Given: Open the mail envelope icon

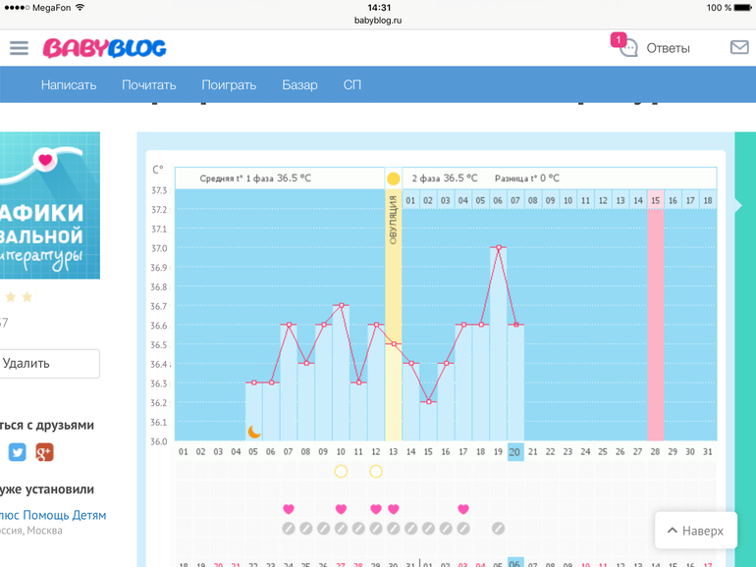Looking at the screenshot, I should [738, 48].
